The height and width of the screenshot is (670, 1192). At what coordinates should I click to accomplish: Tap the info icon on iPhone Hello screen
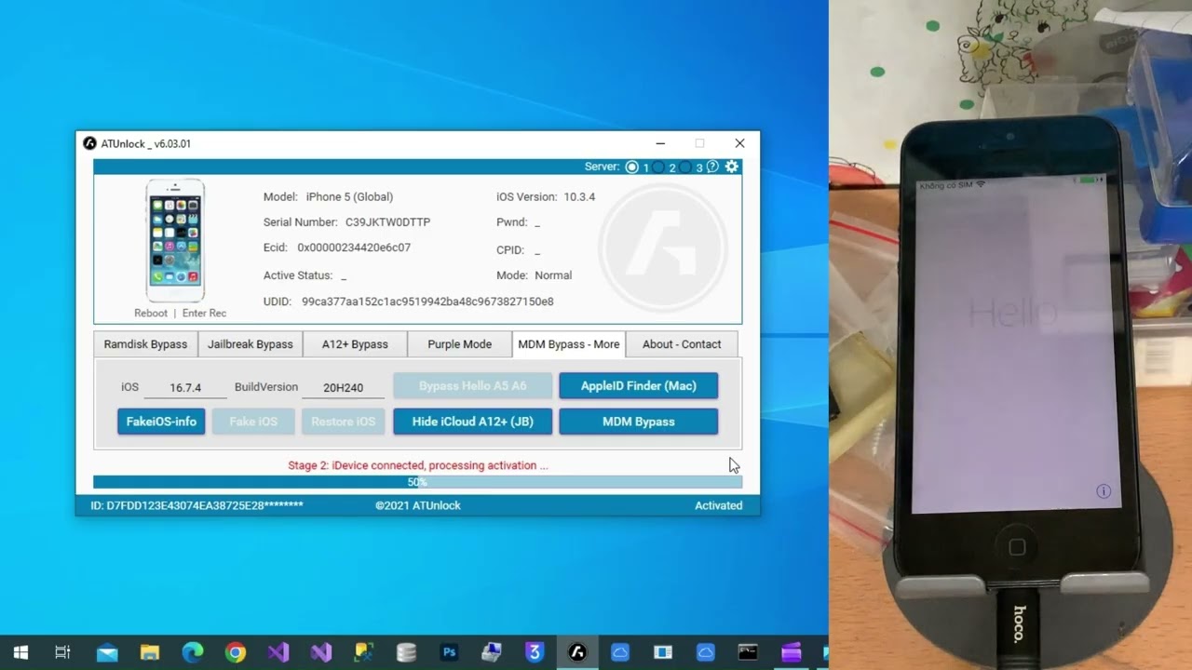[1104, 491]
